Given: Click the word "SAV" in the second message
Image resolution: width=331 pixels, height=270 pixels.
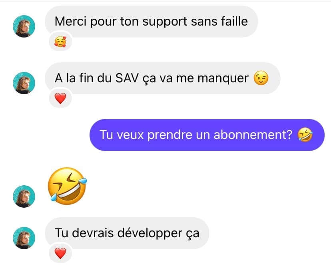Looking at the screenshot, I should pyautogui.click(x=127, y=78).
